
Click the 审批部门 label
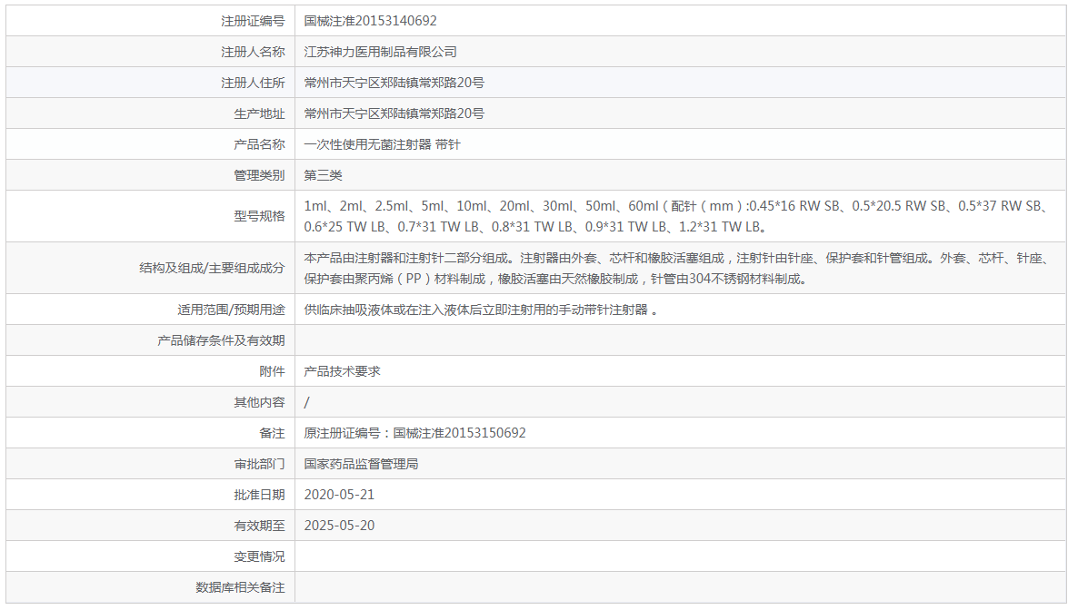(x=259, y=465)
